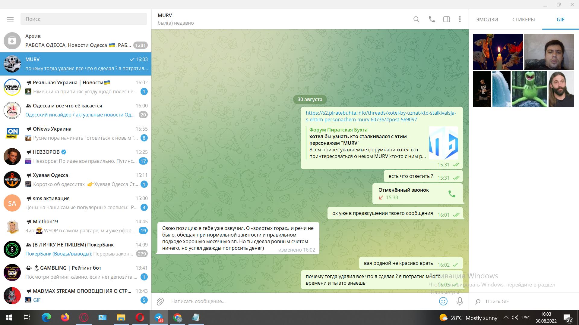
Task: Open the НЕВЗОРОВ channel chat
Action: [x=76, y=156]
